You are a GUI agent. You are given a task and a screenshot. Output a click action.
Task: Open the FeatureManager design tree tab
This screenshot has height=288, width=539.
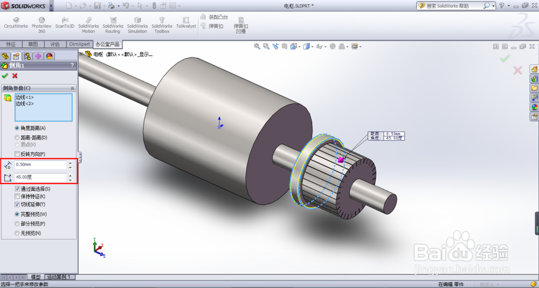[x=5, y=56]
